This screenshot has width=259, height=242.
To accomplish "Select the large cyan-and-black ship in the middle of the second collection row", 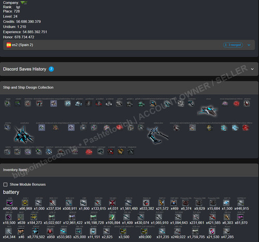I will point(157,135).
